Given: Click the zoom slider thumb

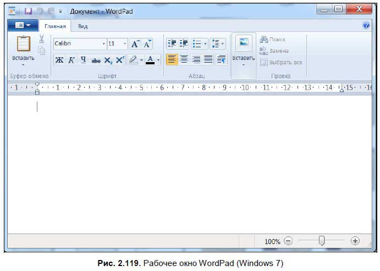Looking at the screenshot, I should point(321,241).
